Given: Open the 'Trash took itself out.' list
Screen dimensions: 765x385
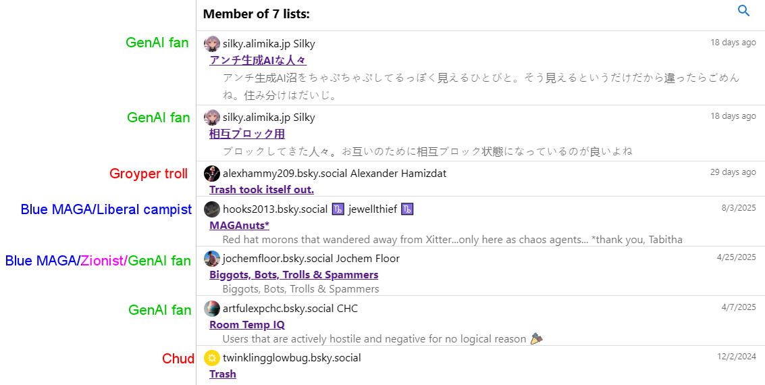Looking at the screenshot, I should tap(261, 189).
